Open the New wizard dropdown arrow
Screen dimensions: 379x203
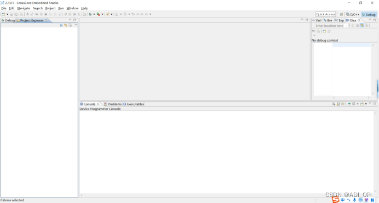[x=7, y=14]
